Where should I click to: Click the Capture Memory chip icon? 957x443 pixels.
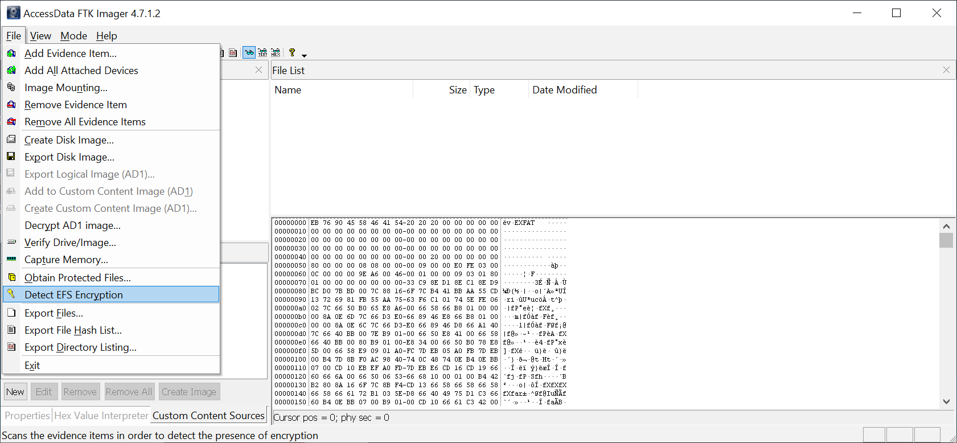pyautogui.click(x=11, y=259)
